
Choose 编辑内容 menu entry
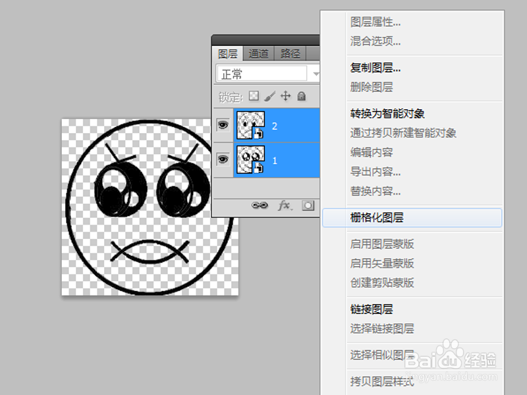coord(372,152)
